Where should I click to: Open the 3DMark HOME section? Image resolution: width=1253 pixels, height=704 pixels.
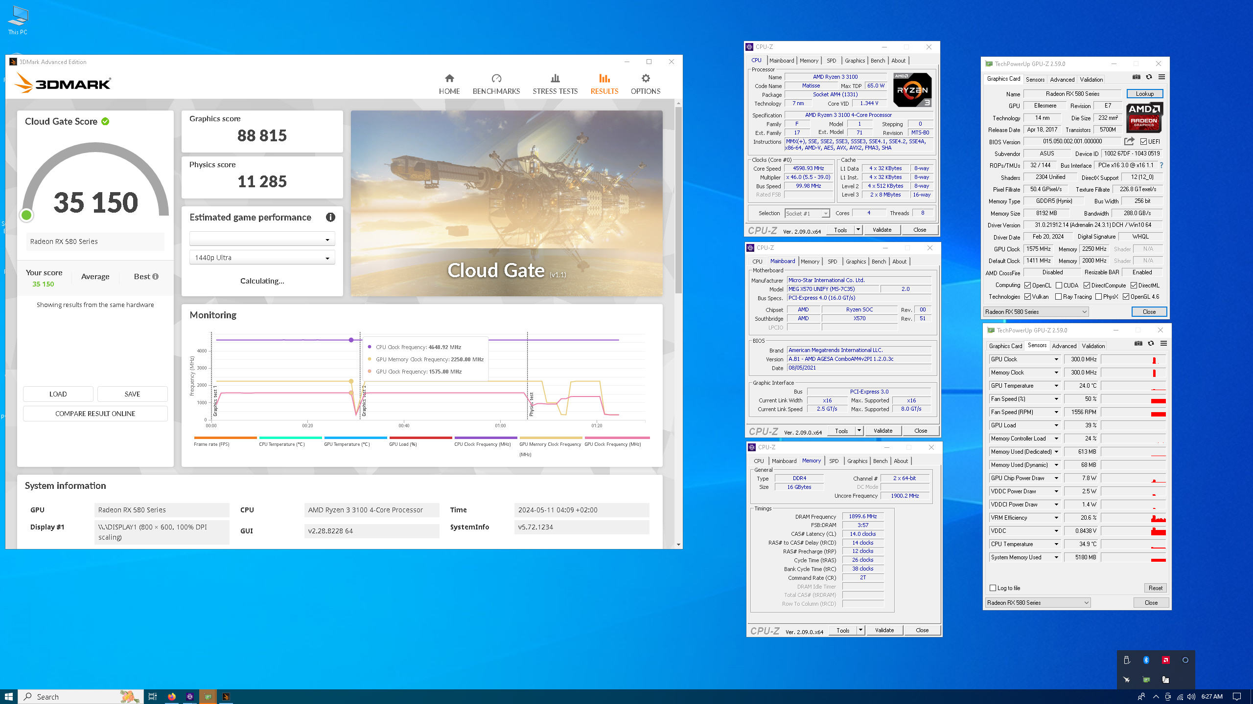[449, 84]
